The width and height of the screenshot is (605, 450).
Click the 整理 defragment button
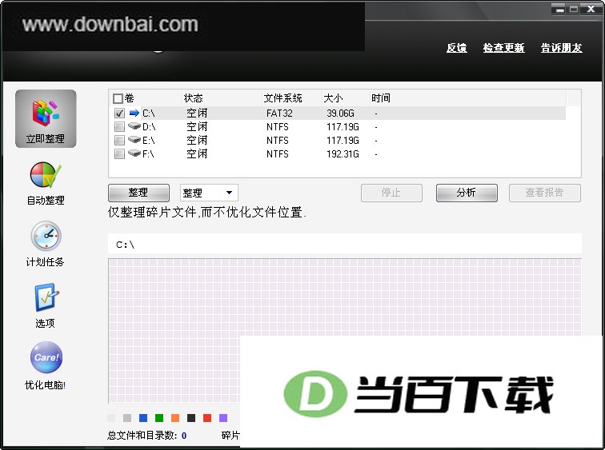pos(138,193)
